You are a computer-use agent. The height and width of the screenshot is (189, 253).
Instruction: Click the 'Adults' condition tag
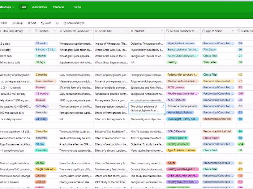pyautogui.click(x=171, y=163)
